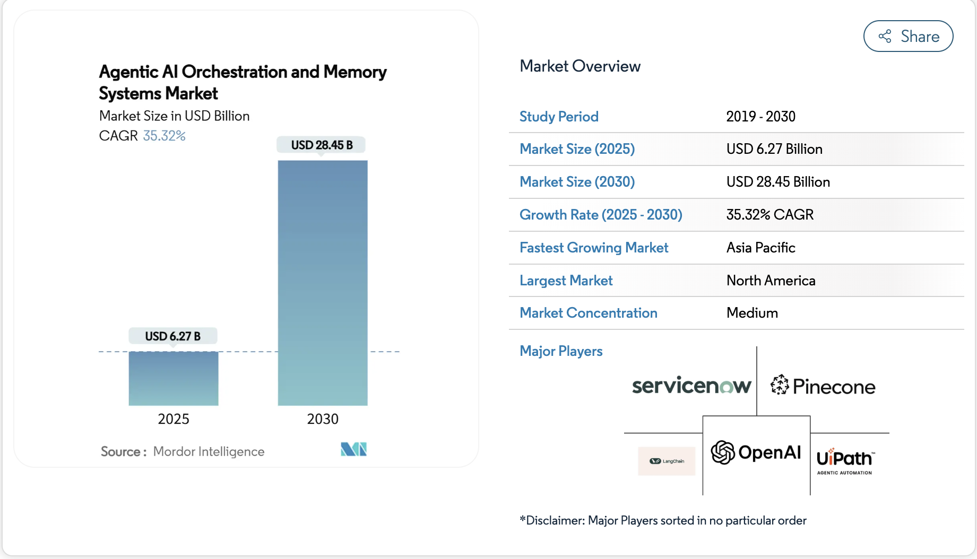Open the Fastest Growing Market link
The height and width of the screenshot is (559, 977).
594,247
